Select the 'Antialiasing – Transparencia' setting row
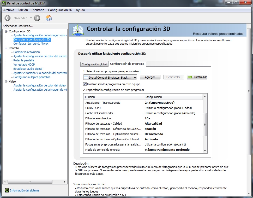 [143, 103]
